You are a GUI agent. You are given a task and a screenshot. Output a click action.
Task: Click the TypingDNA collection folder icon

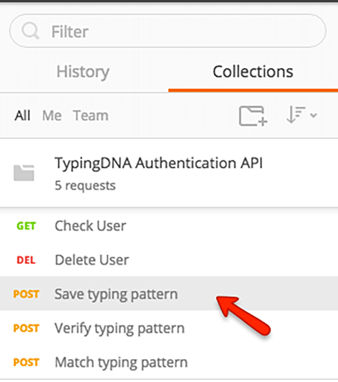[x=24, y=173]
